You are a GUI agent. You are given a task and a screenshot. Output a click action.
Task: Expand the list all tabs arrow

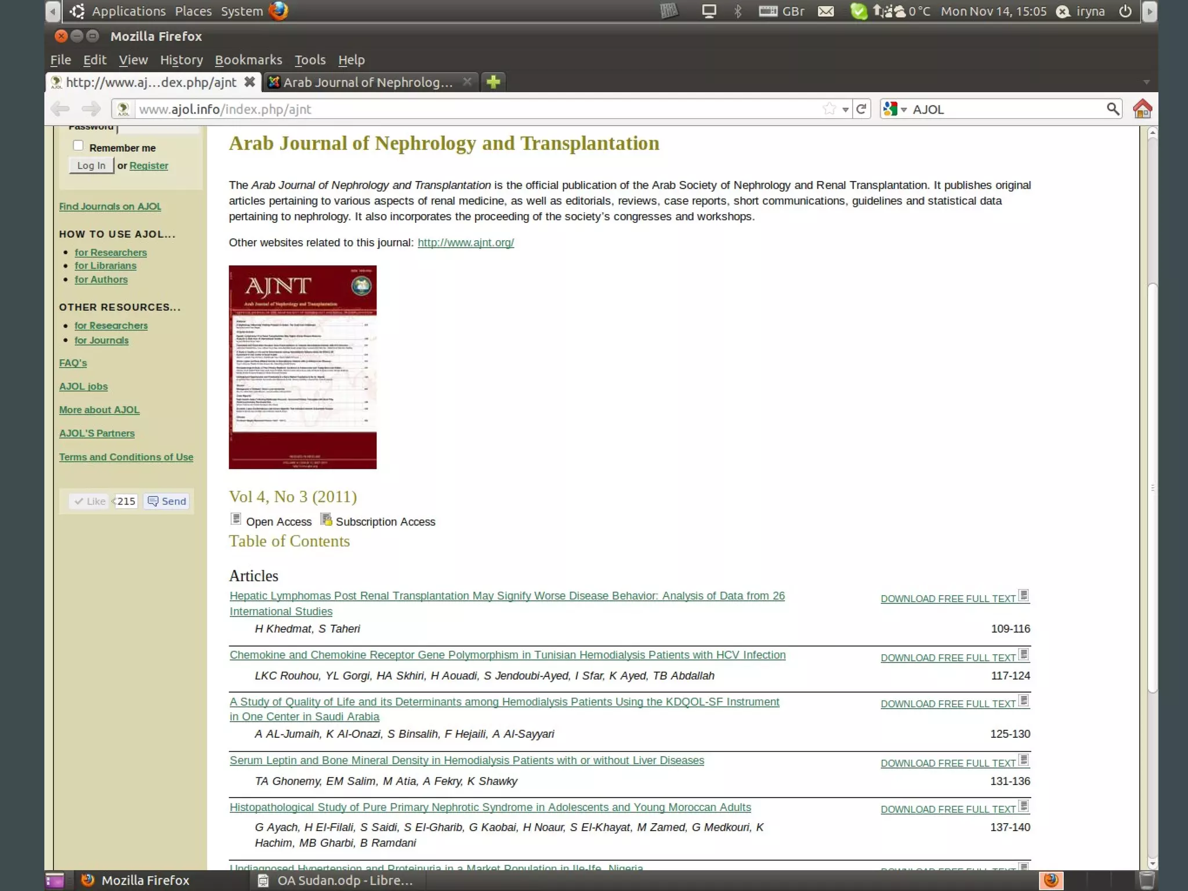1146,82
